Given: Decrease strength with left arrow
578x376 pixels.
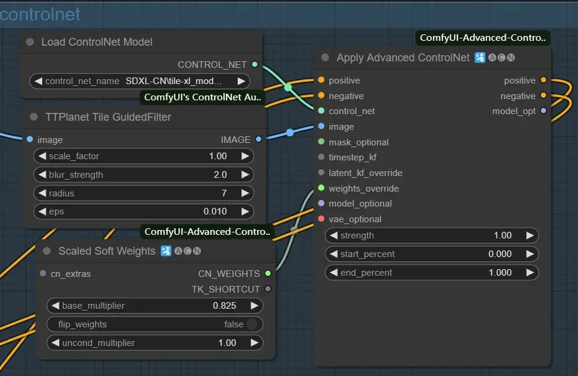Looking at the screenshot, I should [334, 235].
